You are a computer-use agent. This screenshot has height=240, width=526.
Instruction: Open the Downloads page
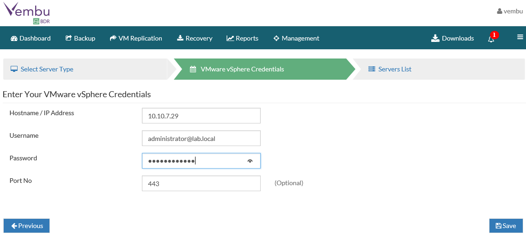pos(452,38)
